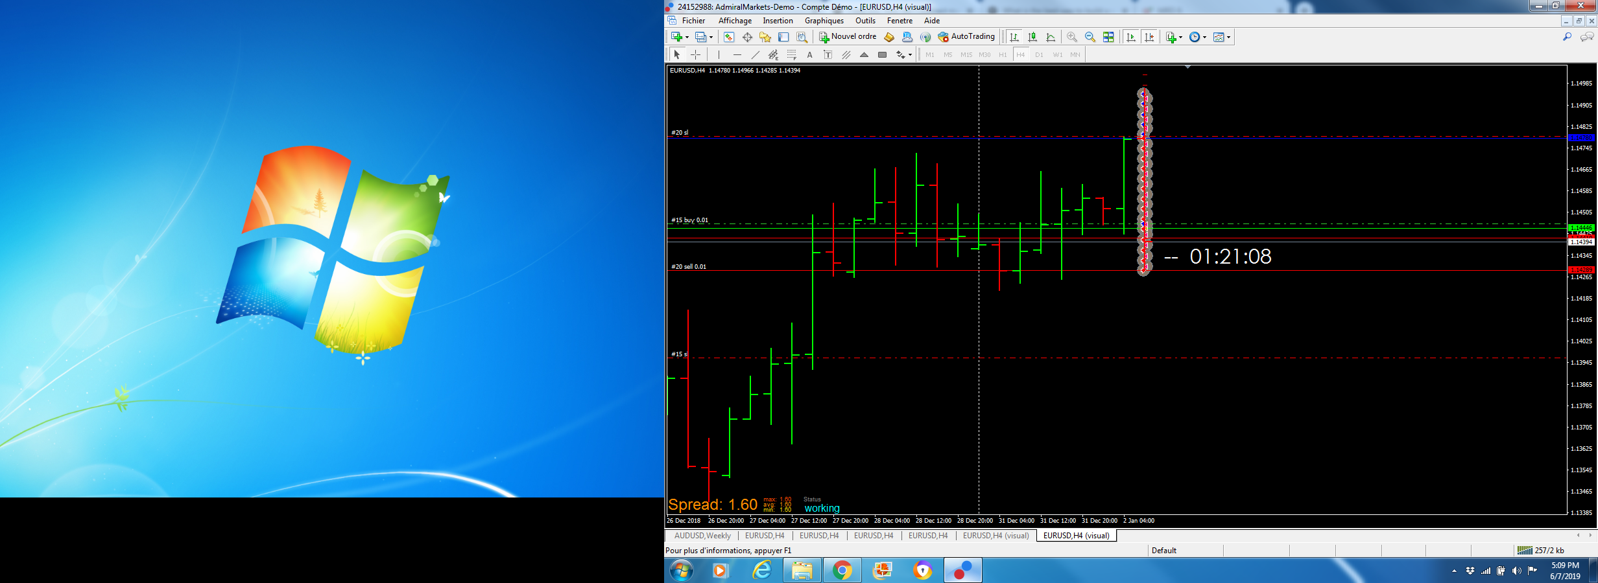Zoom in on the chart
The width and height of the screenshot is (1598, 583).
(x=1072, y=37)
